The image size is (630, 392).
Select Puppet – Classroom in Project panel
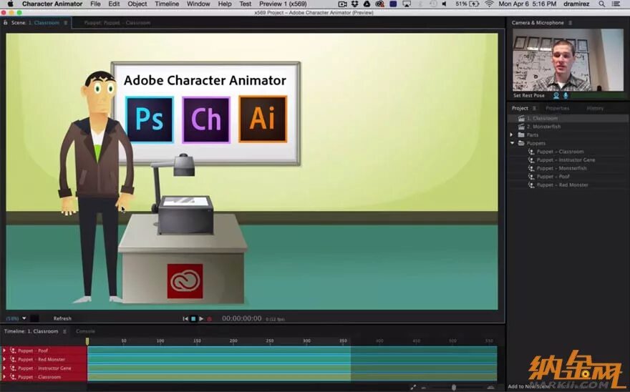(x=560, y=152)
